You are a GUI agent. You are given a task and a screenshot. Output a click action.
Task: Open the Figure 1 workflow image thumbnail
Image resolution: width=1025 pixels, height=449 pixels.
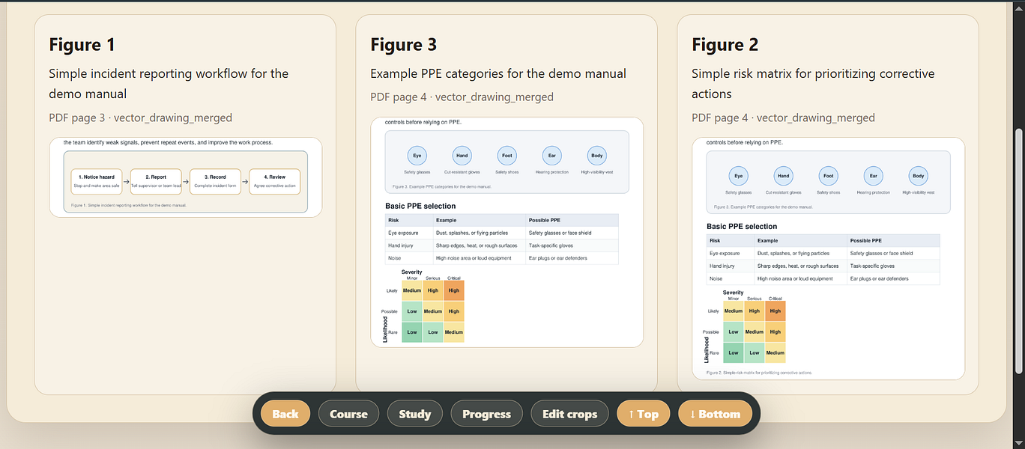pyautogui.click(x=185, y=177)
